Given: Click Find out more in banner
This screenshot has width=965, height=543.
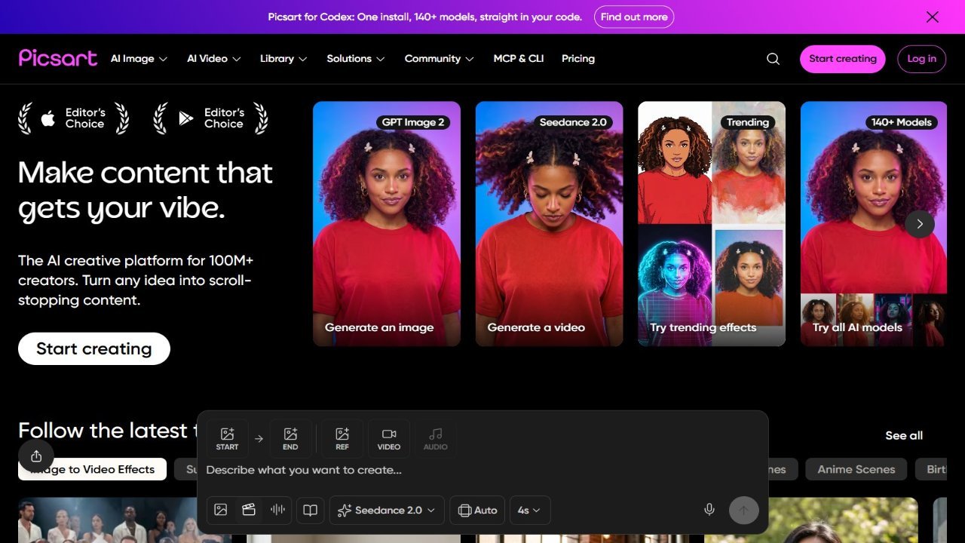Looking at the screenshot, I should (634, 17).
